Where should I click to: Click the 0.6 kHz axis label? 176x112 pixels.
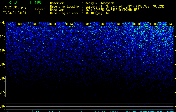tap(2, 106)
